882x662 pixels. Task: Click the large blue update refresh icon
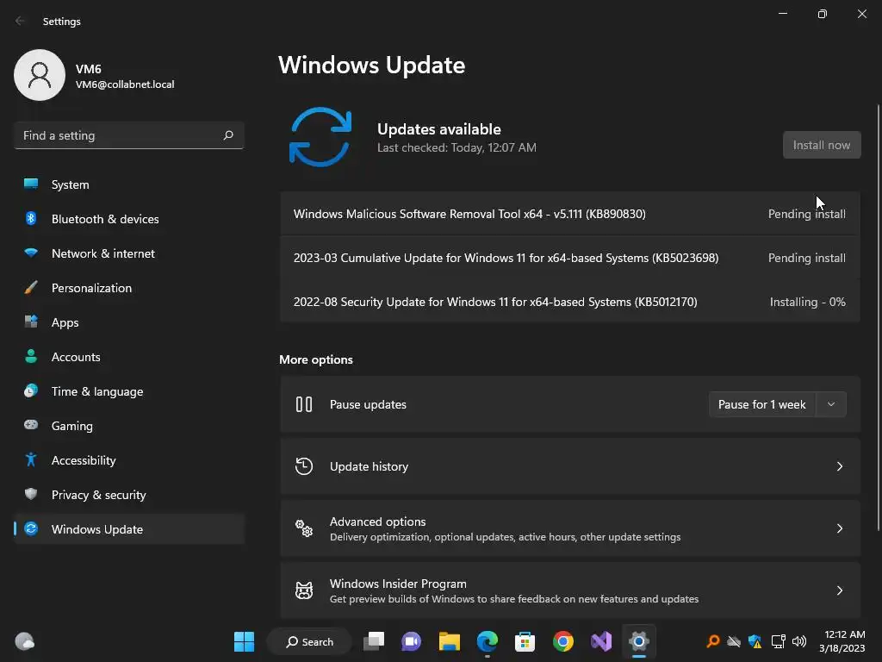pos(320,137)
